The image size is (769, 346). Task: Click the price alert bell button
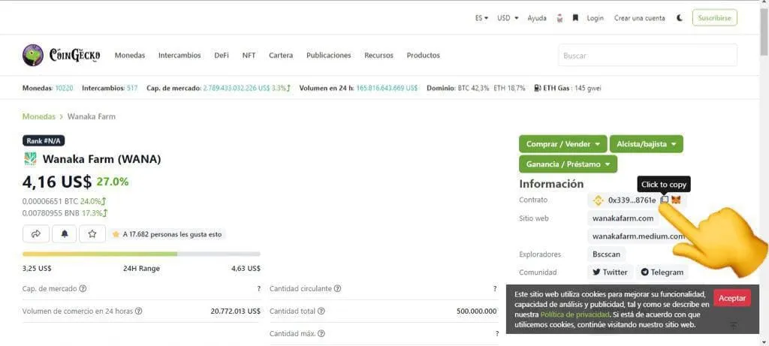[65, 233]
